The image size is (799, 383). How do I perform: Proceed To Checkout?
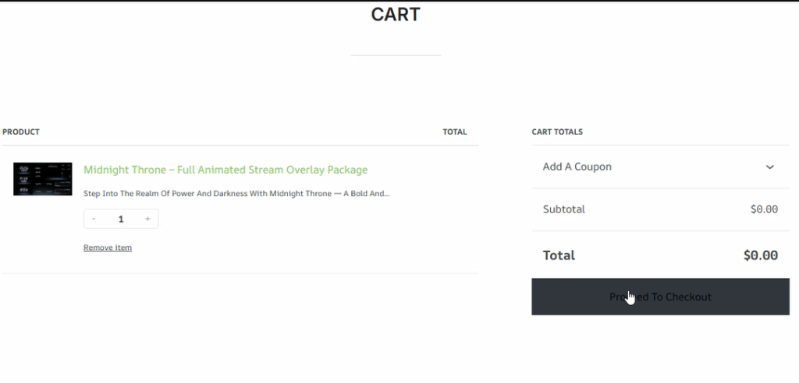[660, 297]
